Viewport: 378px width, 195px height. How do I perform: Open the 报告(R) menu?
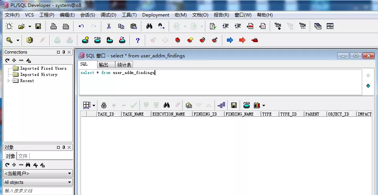coord(221,15)
